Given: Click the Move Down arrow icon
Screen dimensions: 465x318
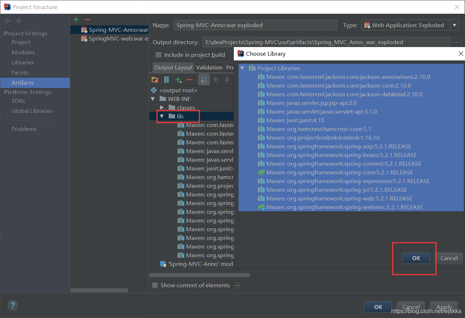Looking at the screenshot, I should click(227, 80).
